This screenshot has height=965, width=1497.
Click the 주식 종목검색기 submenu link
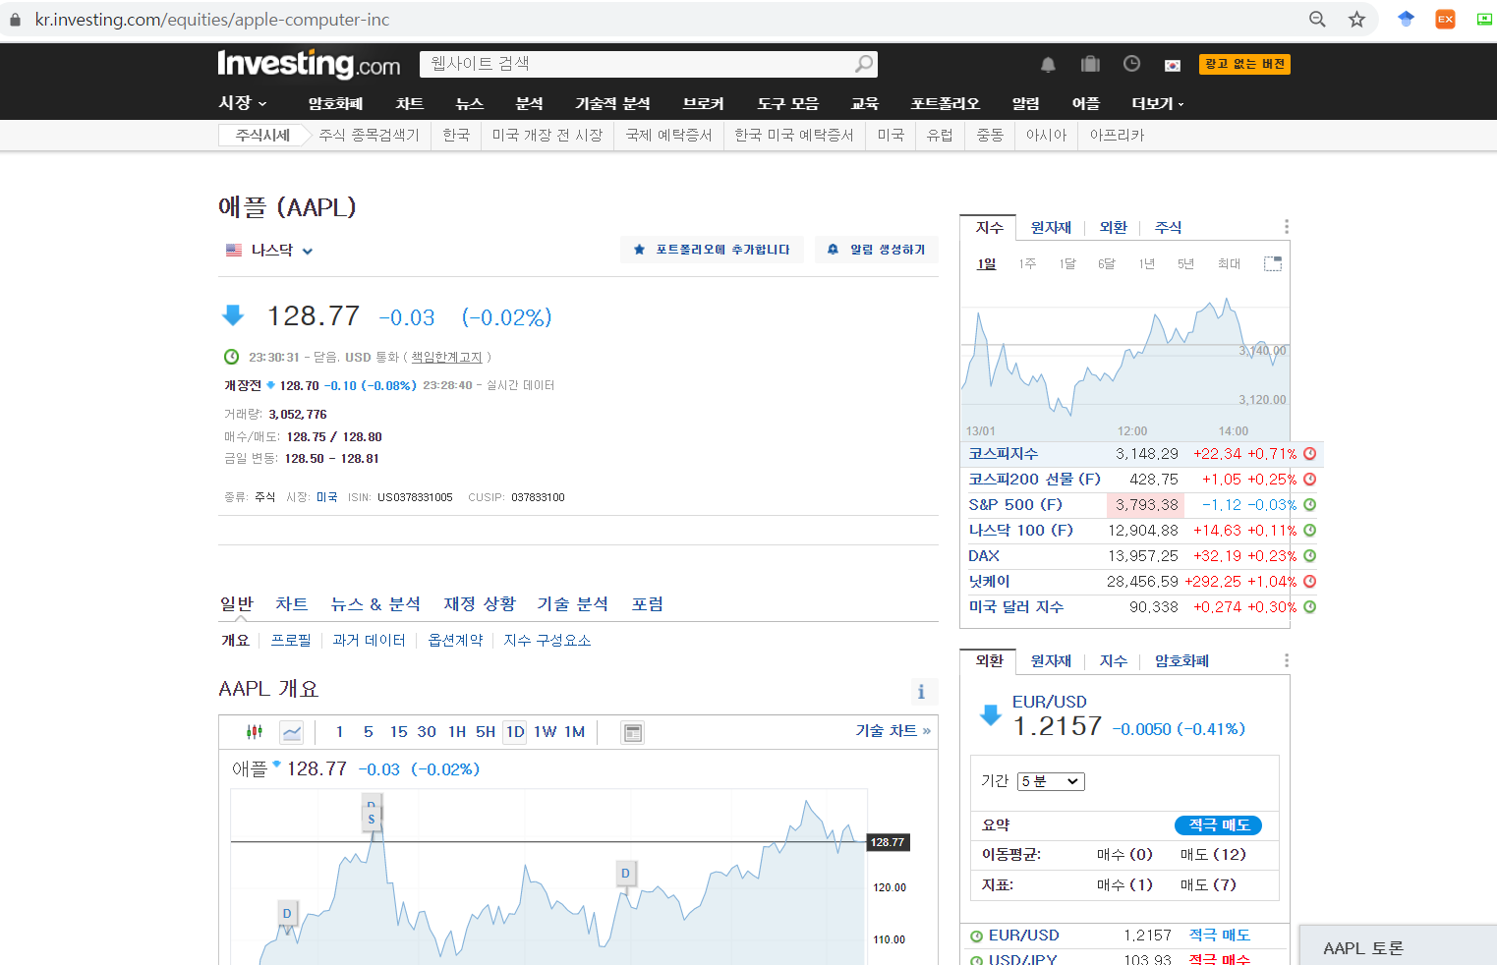pyautogui.click(x=369, y=135)
